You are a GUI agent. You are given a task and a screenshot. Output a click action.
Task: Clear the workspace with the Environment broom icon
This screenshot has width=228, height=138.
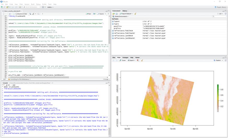coord(135,14)
